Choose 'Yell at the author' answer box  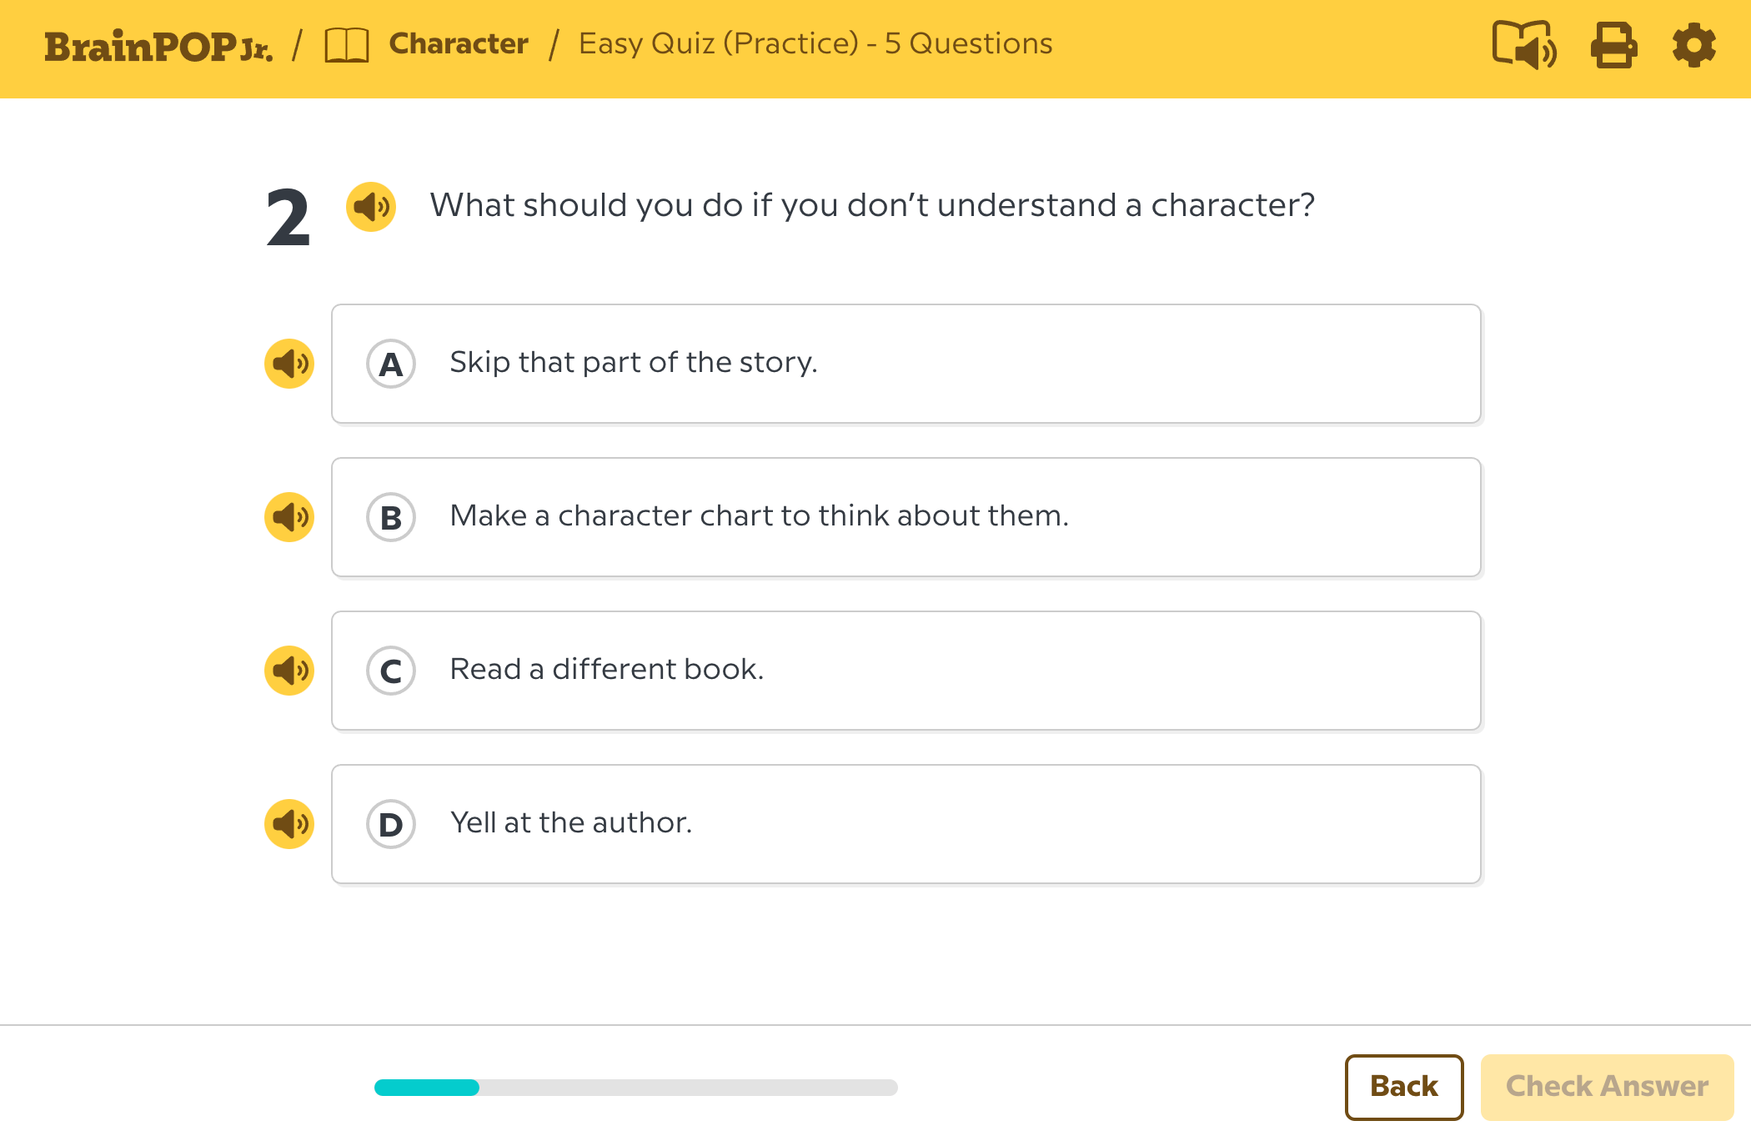tap(906, 824)
